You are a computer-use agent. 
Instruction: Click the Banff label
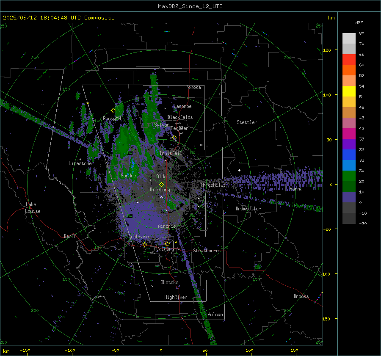[x=70, y=236]
